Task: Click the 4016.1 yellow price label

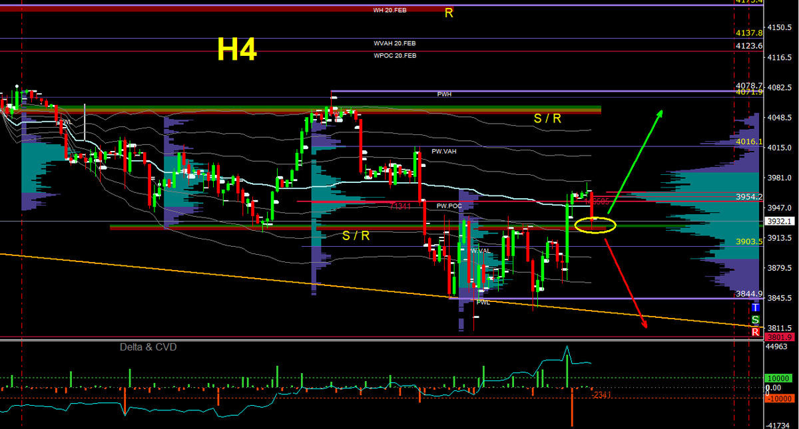Action: 749,142
